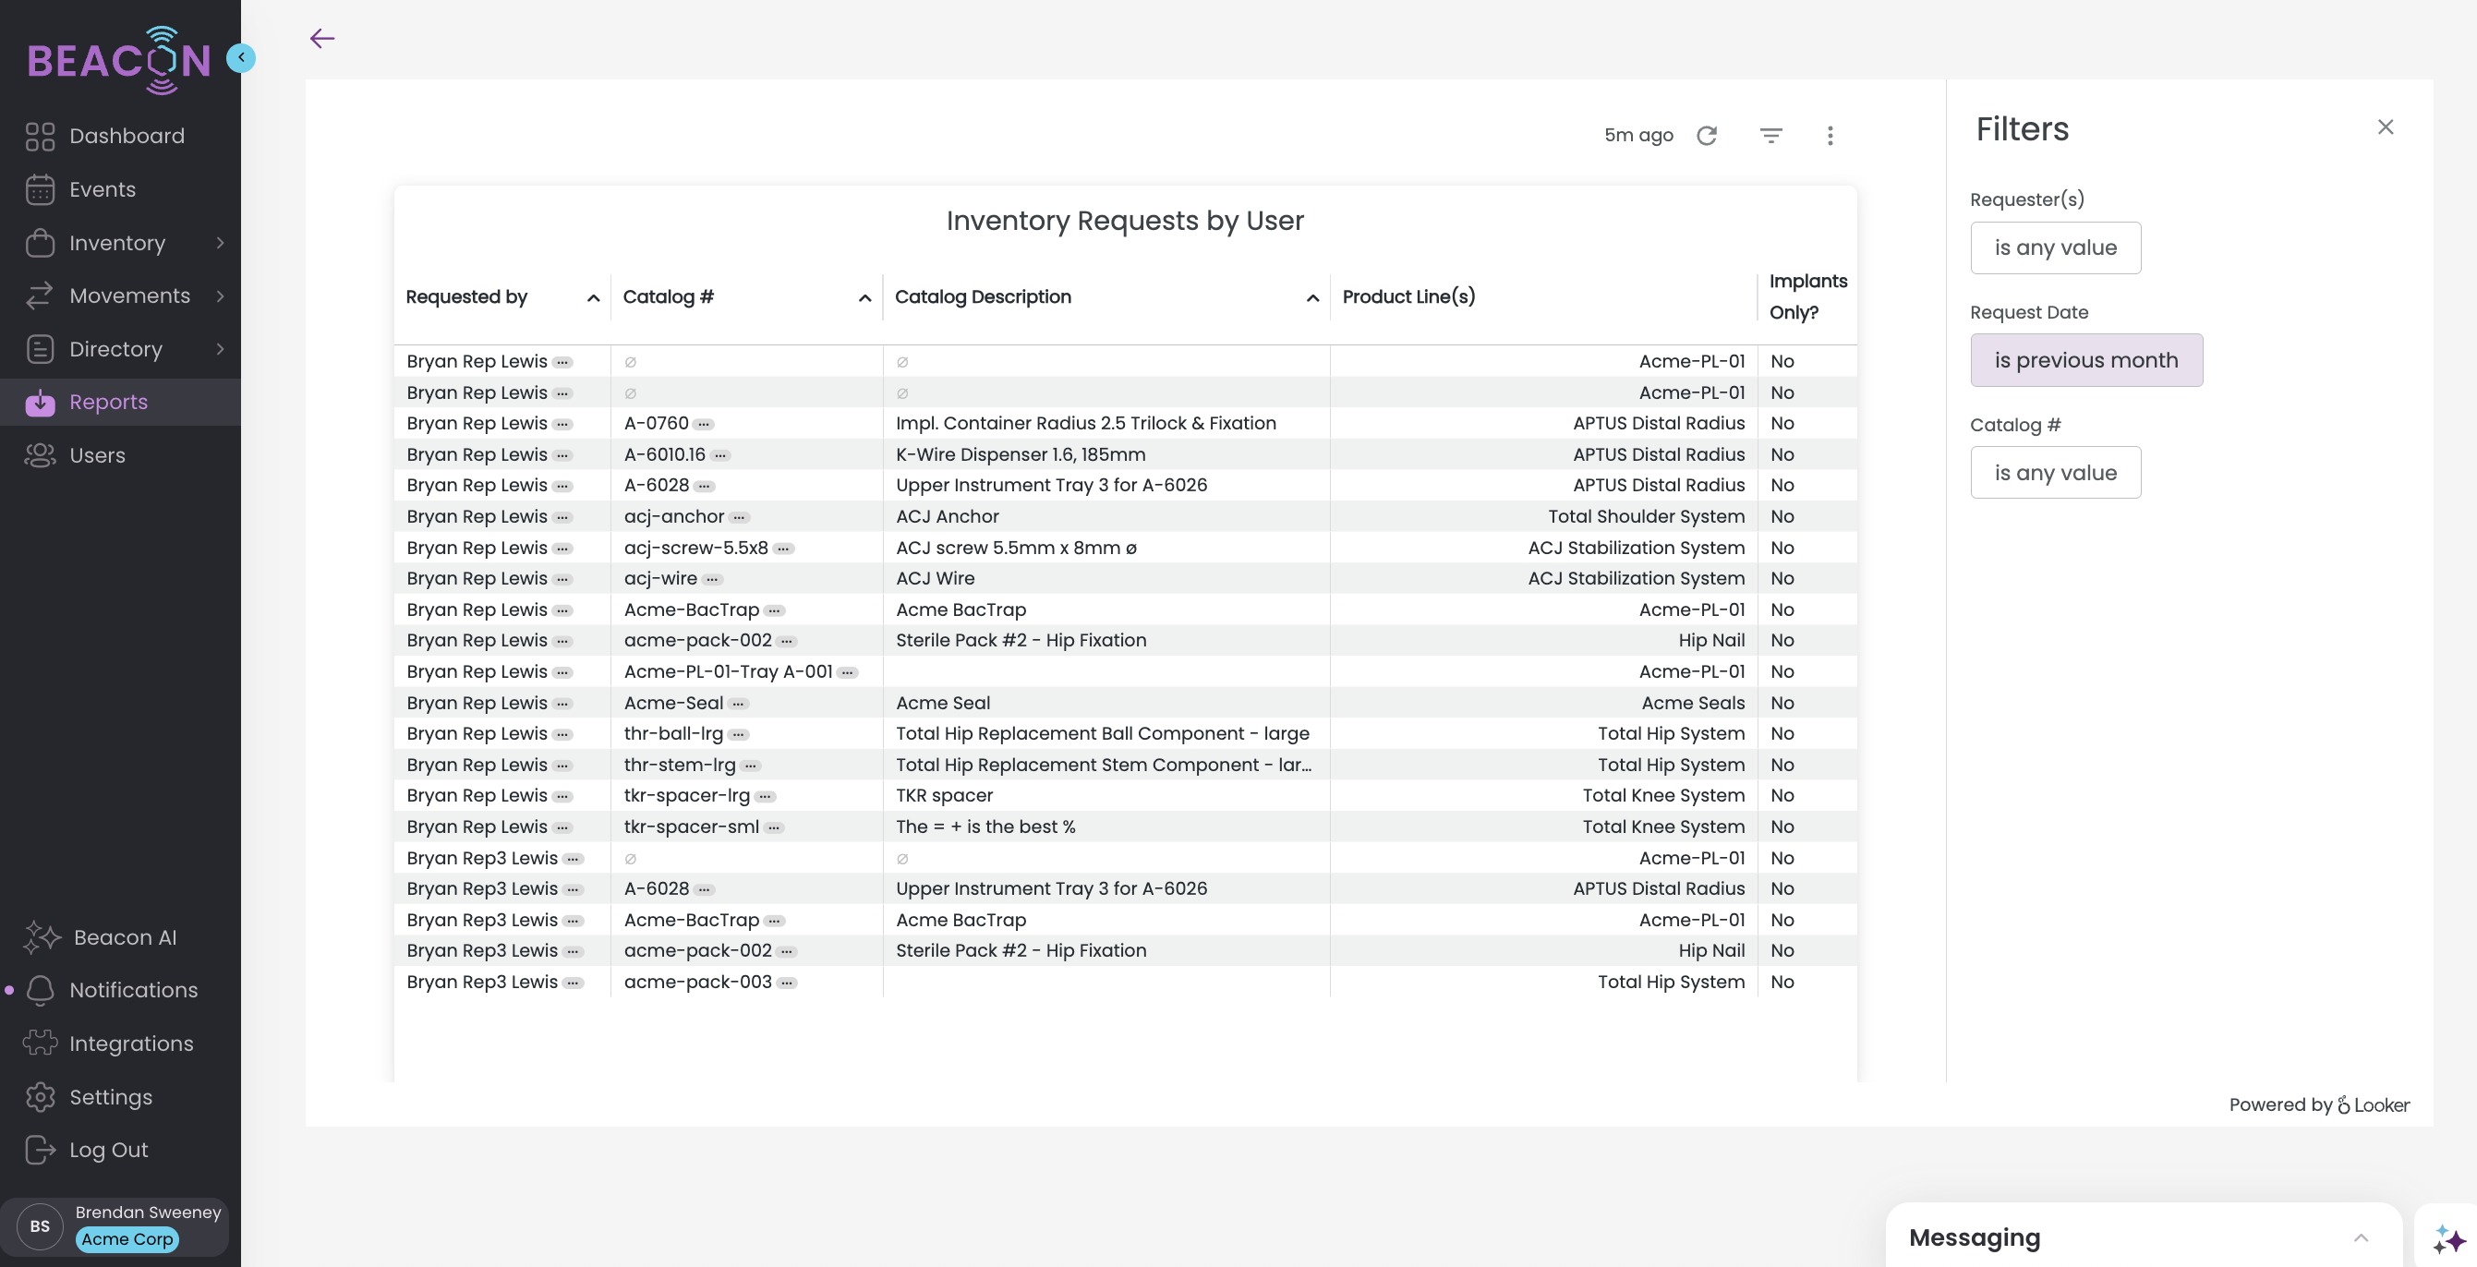The width and height of the screenshot is (2477, 1267).
Task: Open Notifications in the sidebar
Action: [x=133, y=990]
